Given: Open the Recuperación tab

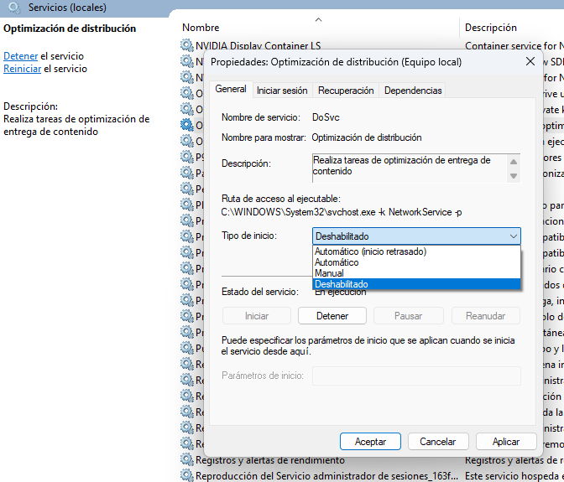Looking at the screenshot, I should tap(346, 90).
